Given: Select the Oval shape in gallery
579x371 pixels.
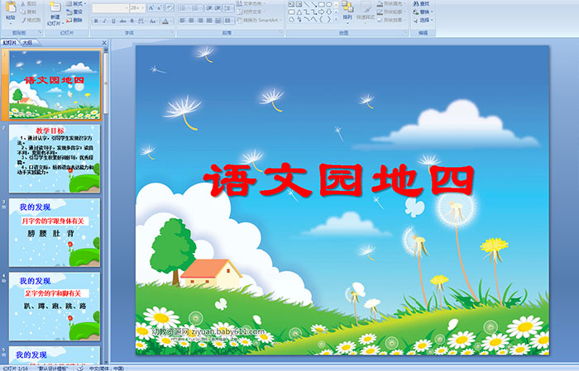Looking at the screenshot, I should tap(328, 4).
